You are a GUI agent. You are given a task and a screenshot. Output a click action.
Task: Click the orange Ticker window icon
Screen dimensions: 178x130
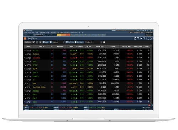[25, 38]
